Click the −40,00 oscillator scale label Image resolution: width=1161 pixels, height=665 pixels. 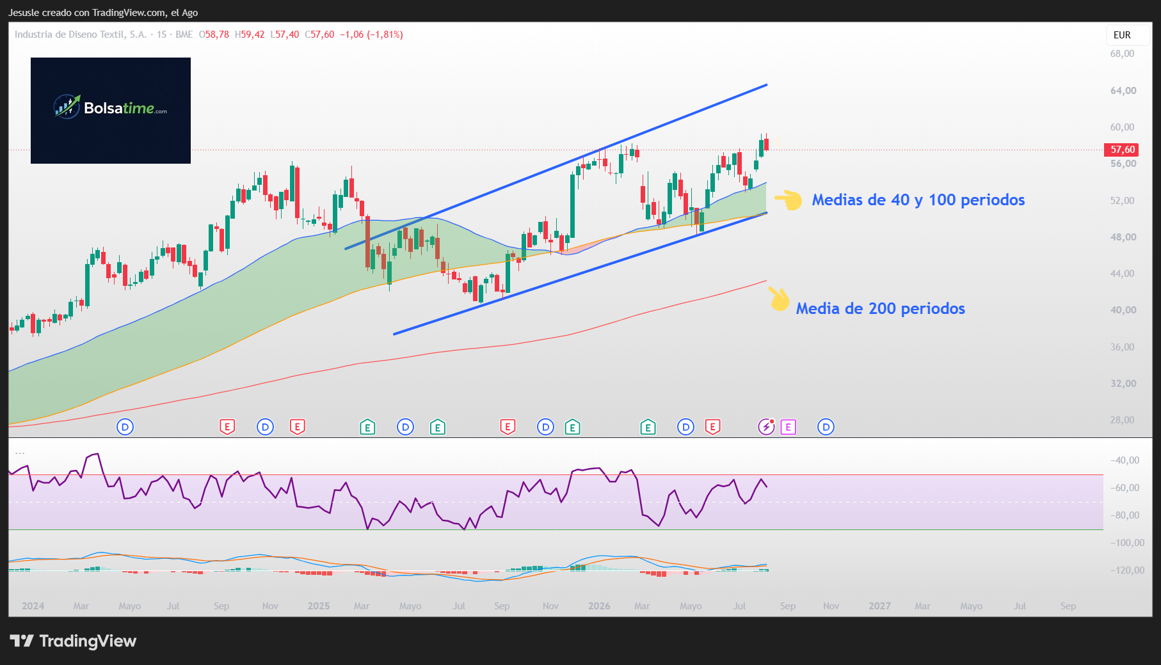pos(1125,460)
